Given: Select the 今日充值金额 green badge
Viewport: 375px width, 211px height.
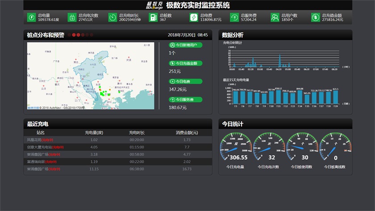Looking at the screenshot, I should point(185,63).
